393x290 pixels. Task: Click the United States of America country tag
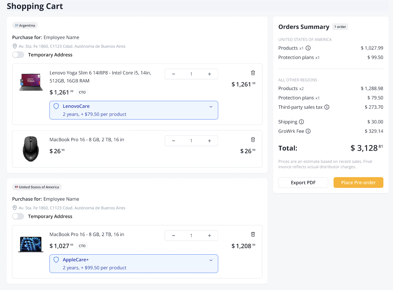[x=37, y=187]
